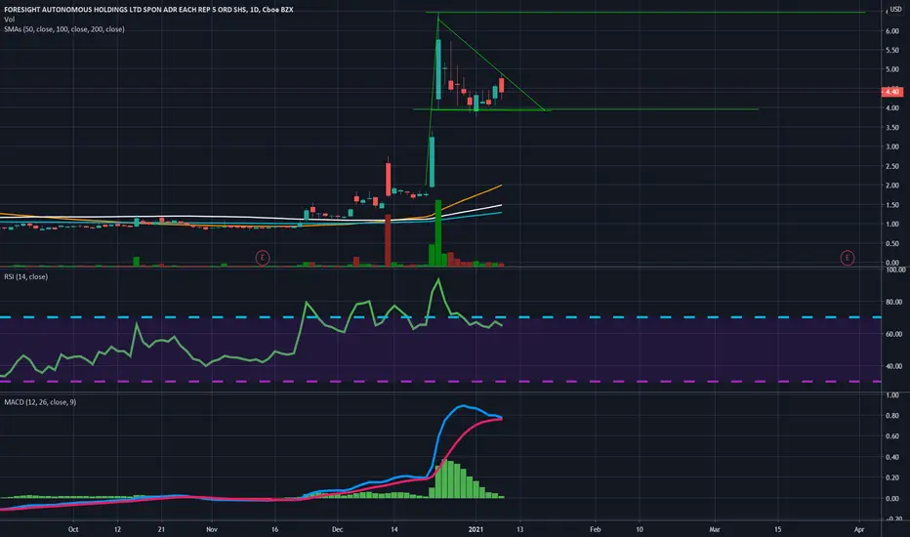The image size is (910, 537).
Task: Select the green horizontal resistance line at top
Action: (x=645, y=12)
